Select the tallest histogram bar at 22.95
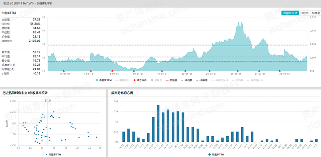Viewport: 321px width, 157px height. coord(158,123)
